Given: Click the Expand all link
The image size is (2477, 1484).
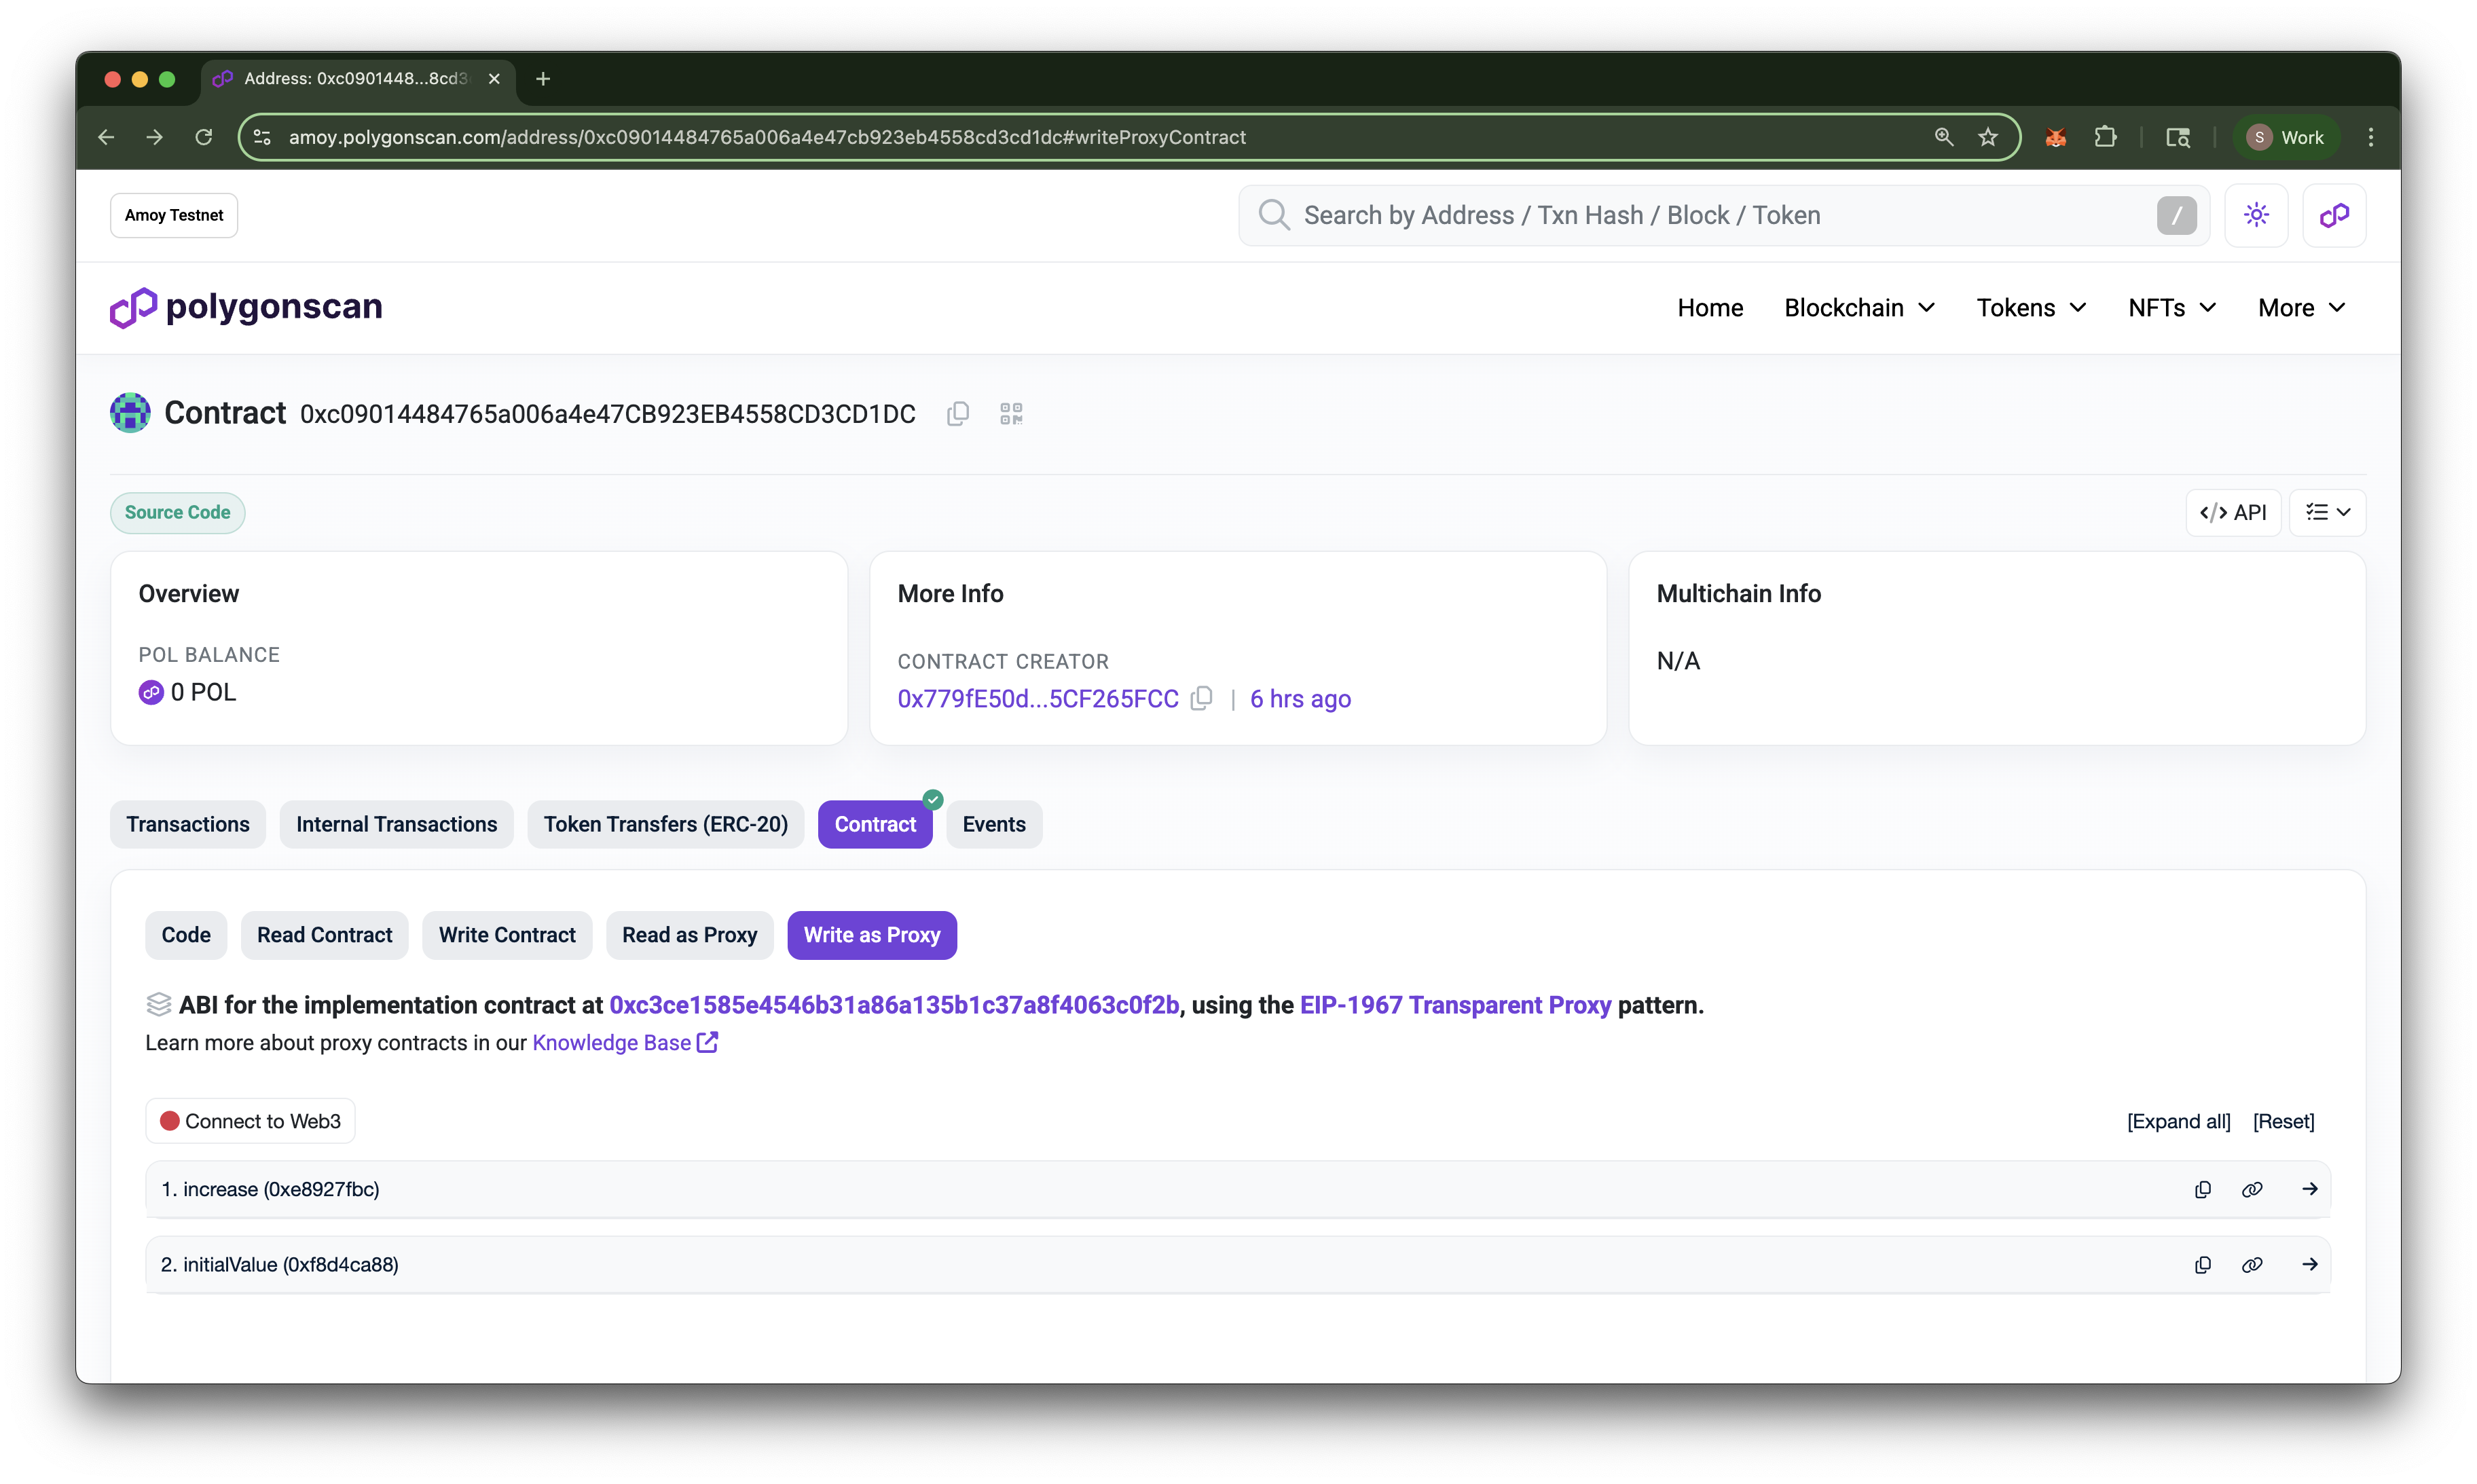Looking at the screenshot, I should (2178, 1122).
